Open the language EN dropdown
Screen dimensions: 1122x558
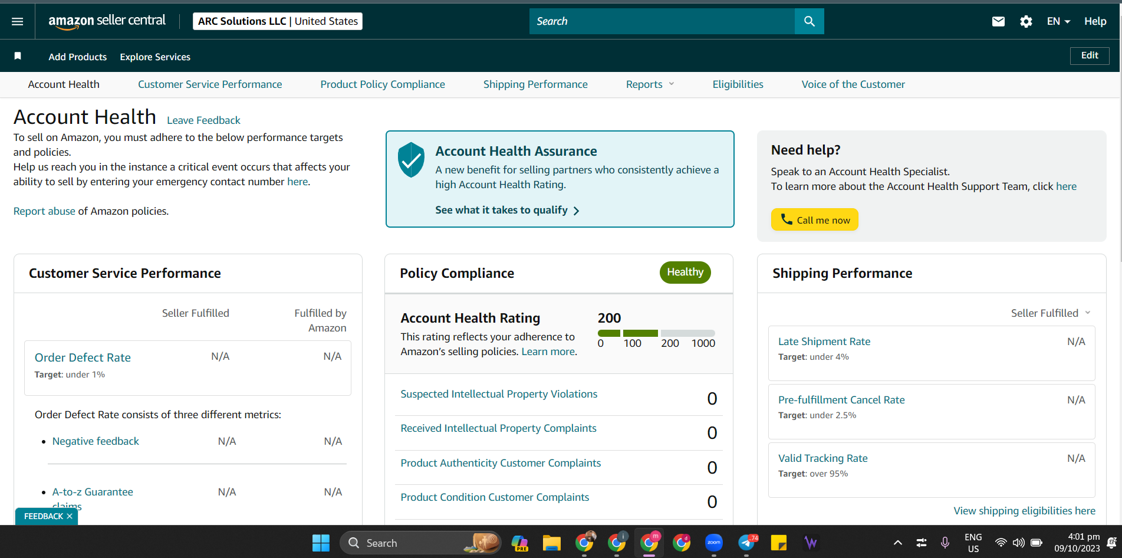pyautogui.click(x=1058, y=21)
